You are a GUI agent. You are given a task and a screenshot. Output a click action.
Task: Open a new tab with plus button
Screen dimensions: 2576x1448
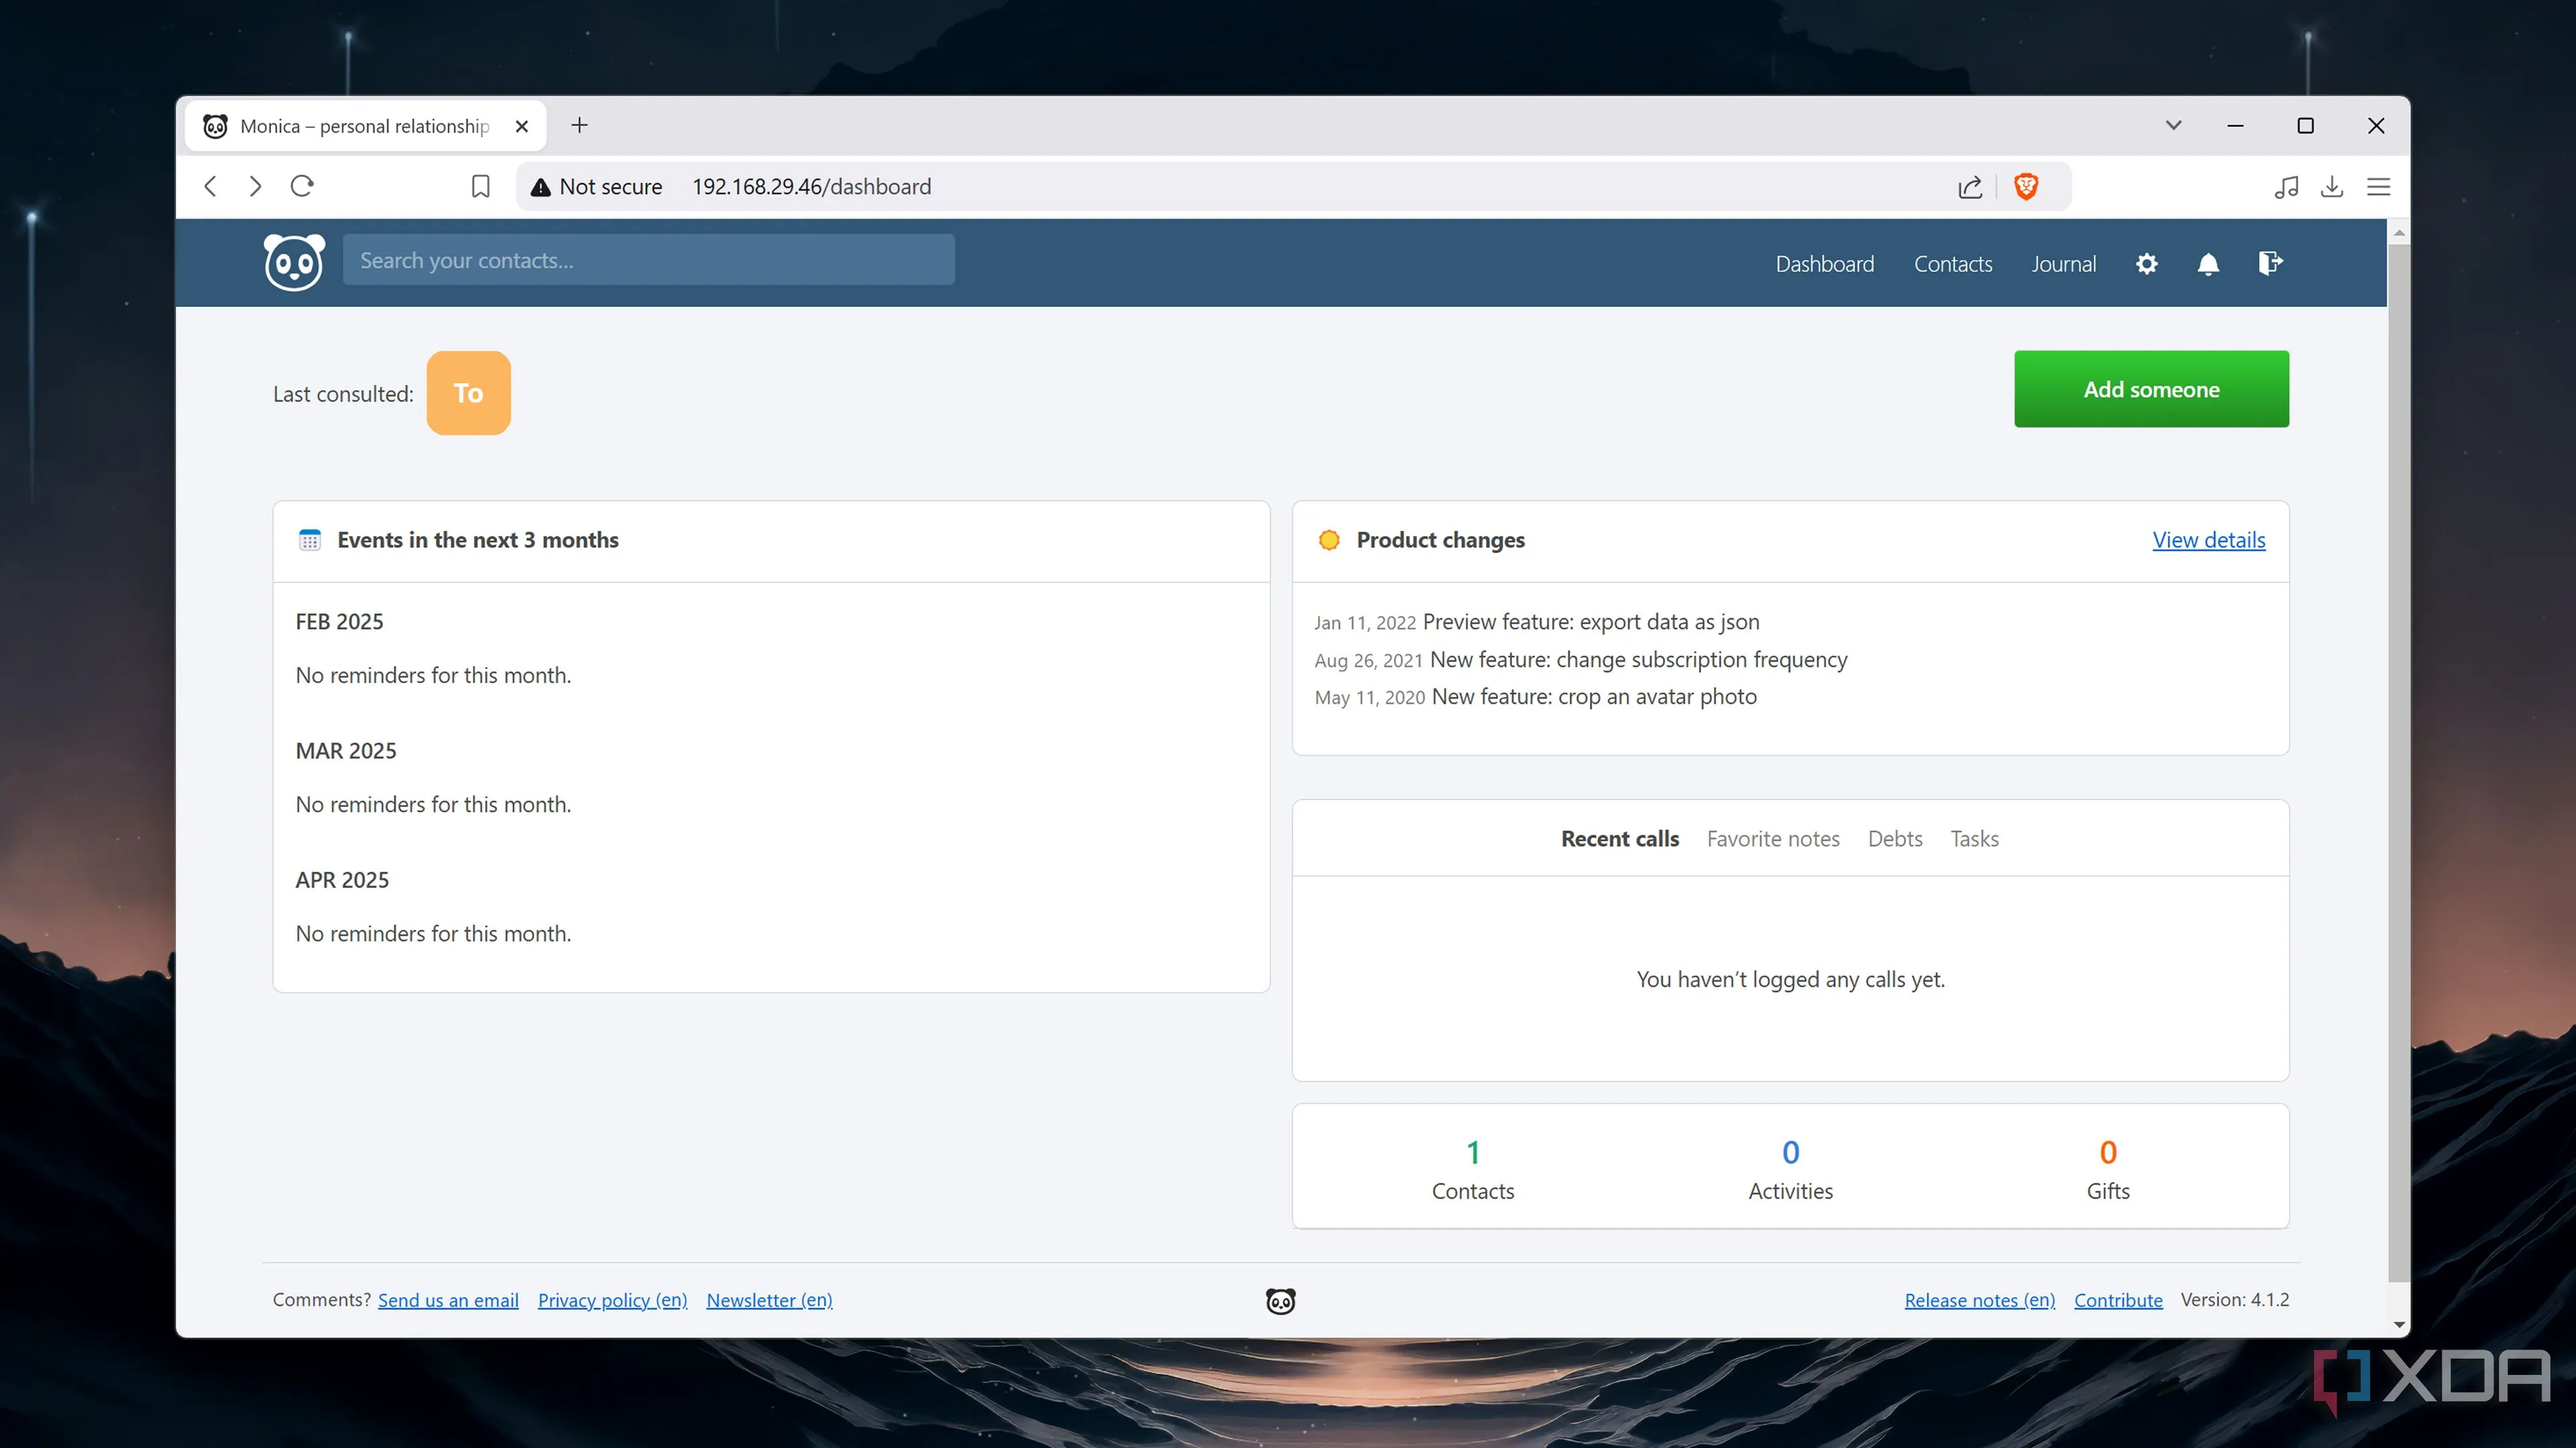579,125
